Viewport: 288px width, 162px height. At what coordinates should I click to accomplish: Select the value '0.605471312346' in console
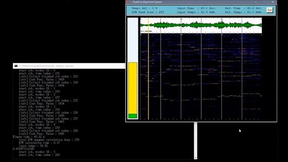23,149
